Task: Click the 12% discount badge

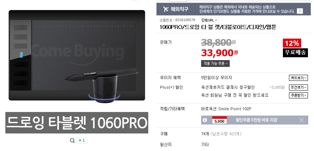Action: tap(292, 43)
